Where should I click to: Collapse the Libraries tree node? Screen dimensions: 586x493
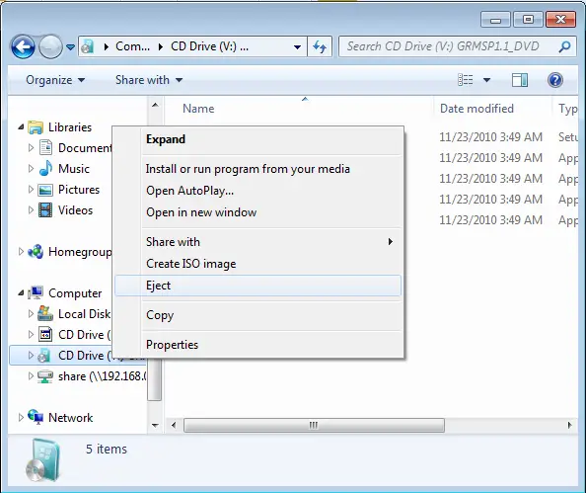(21, 127)
